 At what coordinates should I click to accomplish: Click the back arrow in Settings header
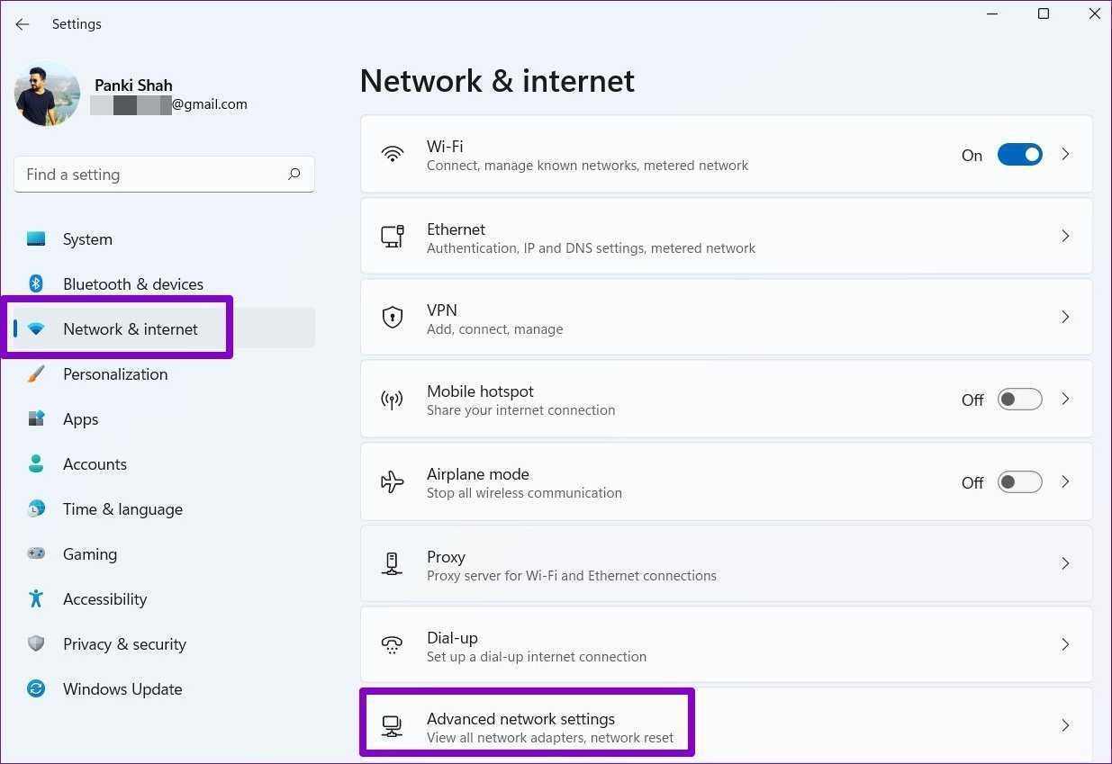tap(23, 24)
